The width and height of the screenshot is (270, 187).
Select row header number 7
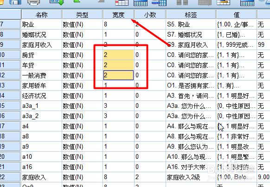pyautogui.click(x=10, y=24)
